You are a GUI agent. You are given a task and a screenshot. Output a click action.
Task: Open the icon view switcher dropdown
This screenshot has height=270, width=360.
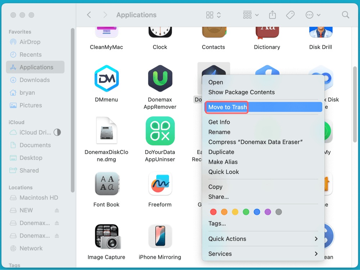point(213,15)
